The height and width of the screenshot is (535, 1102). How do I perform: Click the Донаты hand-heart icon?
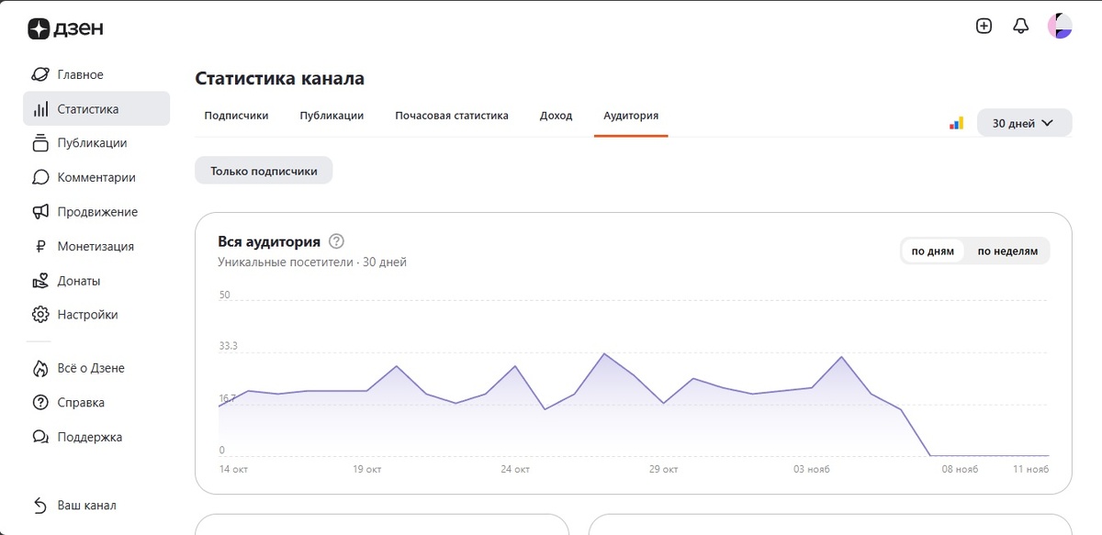(40, 281)
